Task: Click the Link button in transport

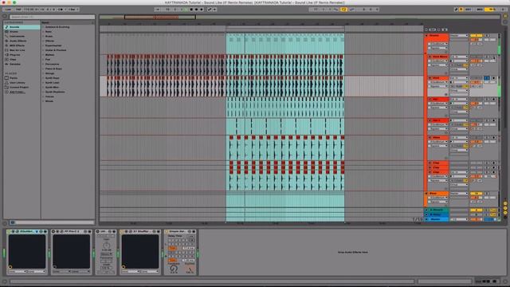Action: (x=8, y=10)
